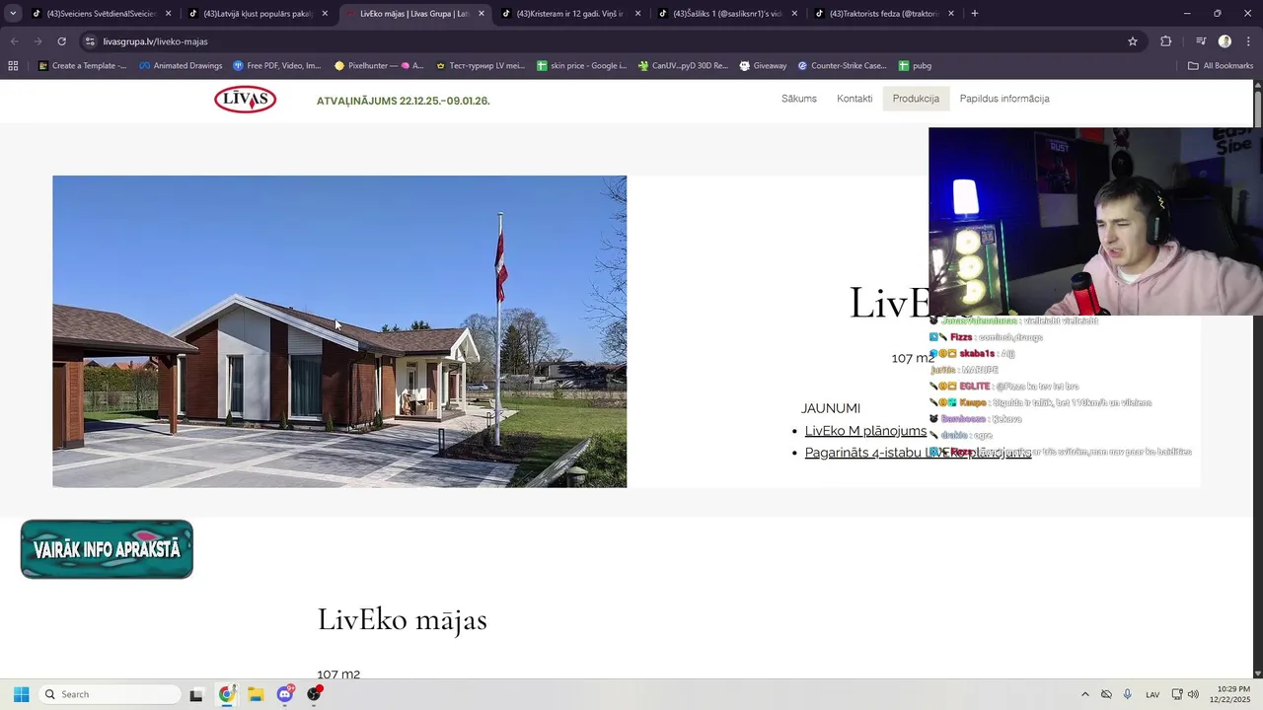The height and width of the screenshot is (710, 1263).
Task: Open the pubg bookmark
Action: coord(915,66)
